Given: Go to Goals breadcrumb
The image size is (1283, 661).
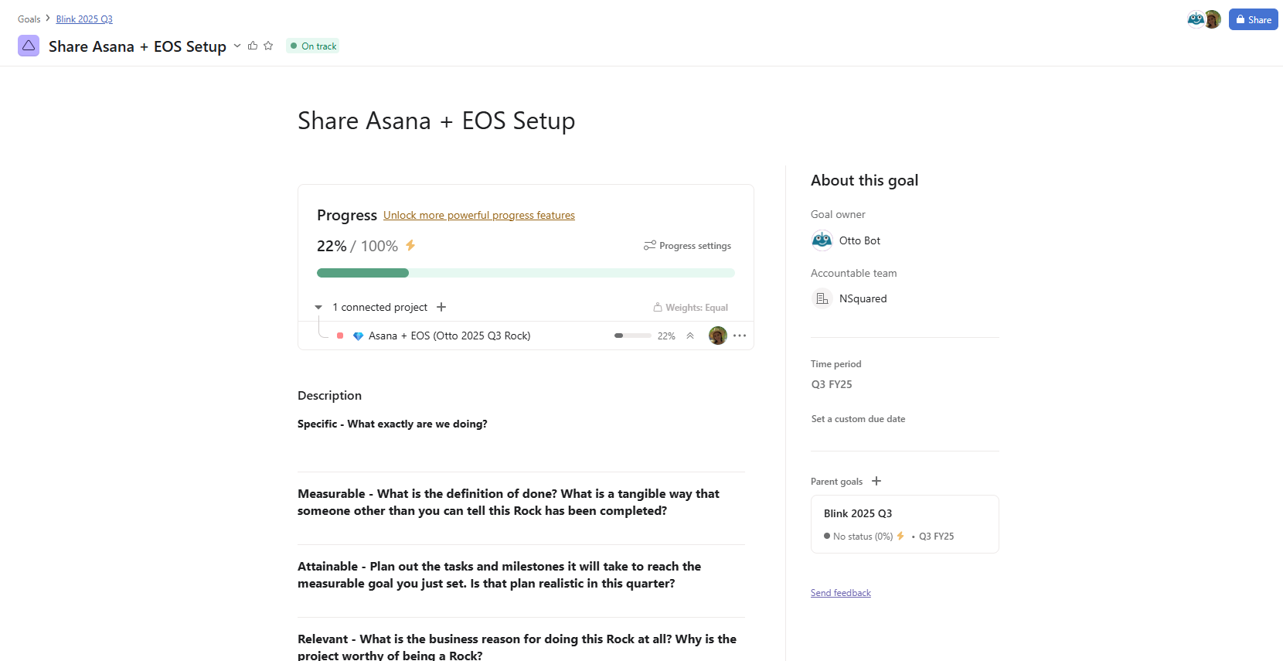Looking at the screenshot, I should point(29,19).
